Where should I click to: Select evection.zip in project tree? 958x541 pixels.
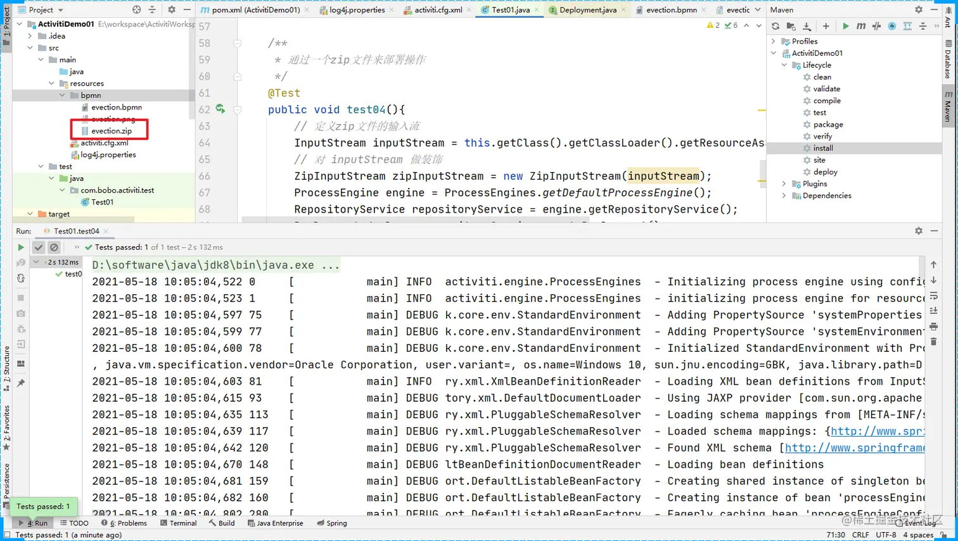click(x=112, y=131)
